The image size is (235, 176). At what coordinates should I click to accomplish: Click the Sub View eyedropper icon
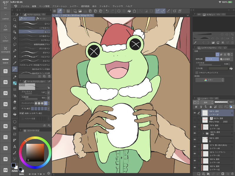click(195, 43)
